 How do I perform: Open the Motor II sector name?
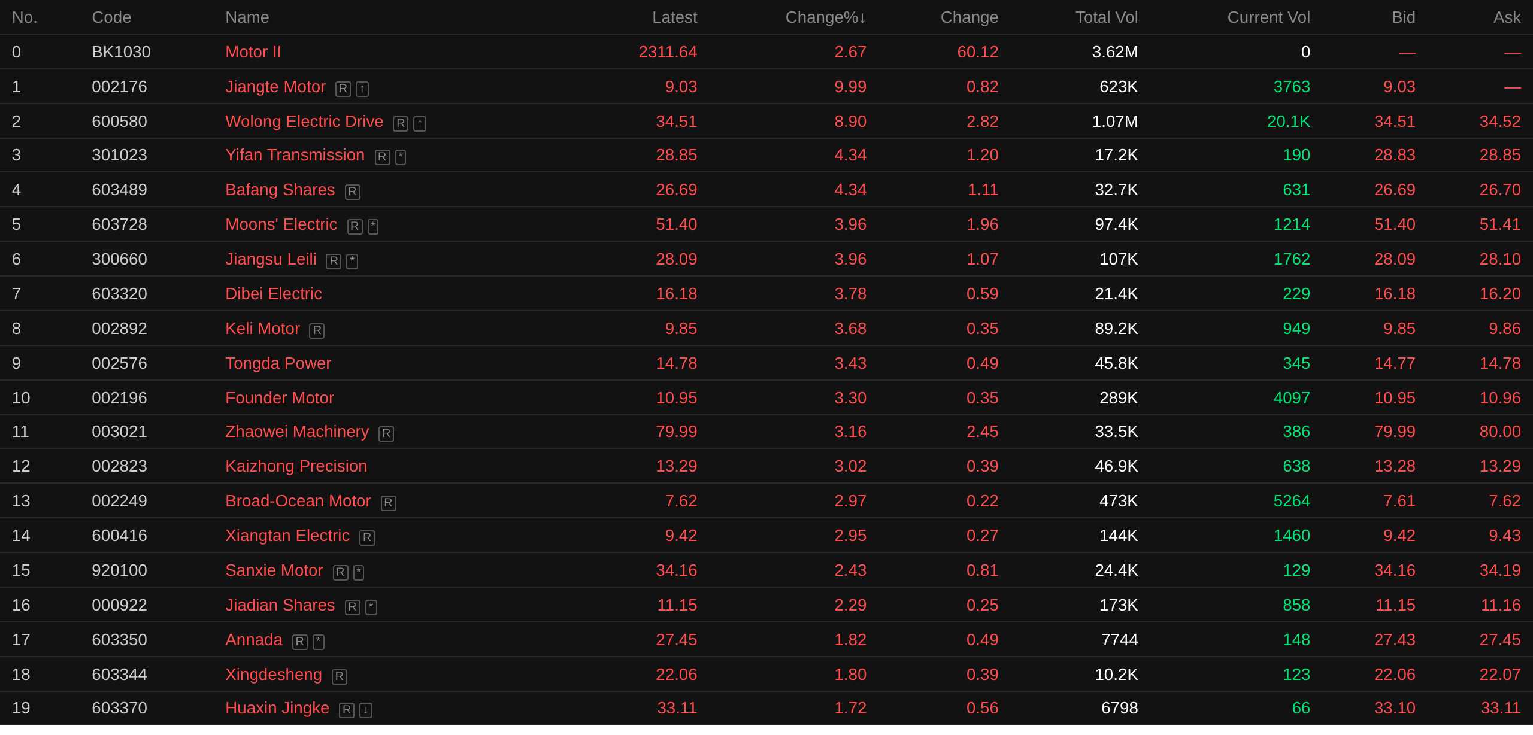253,52
